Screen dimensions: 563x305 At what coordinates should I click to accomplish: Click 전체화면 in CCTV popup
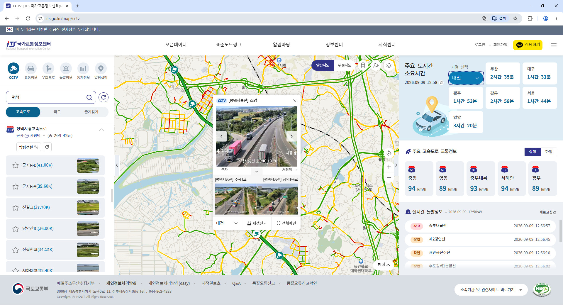[x=286, y=223]
